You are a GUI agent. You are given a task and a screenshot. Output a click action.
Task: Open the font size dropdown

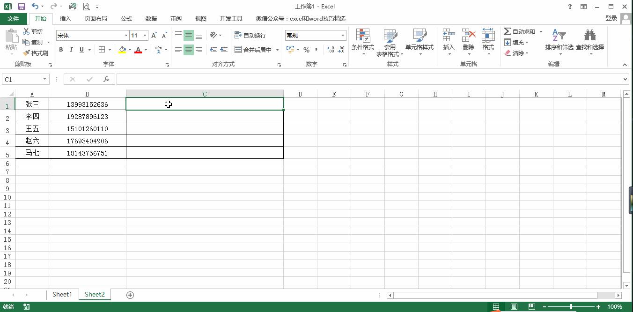pyautogui.click(x=144, y=35)
